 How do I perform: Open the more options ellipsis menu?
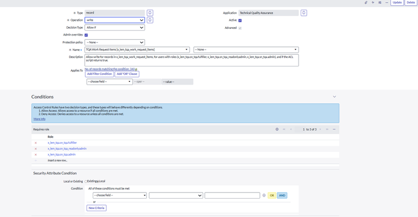tap(387, 3)
